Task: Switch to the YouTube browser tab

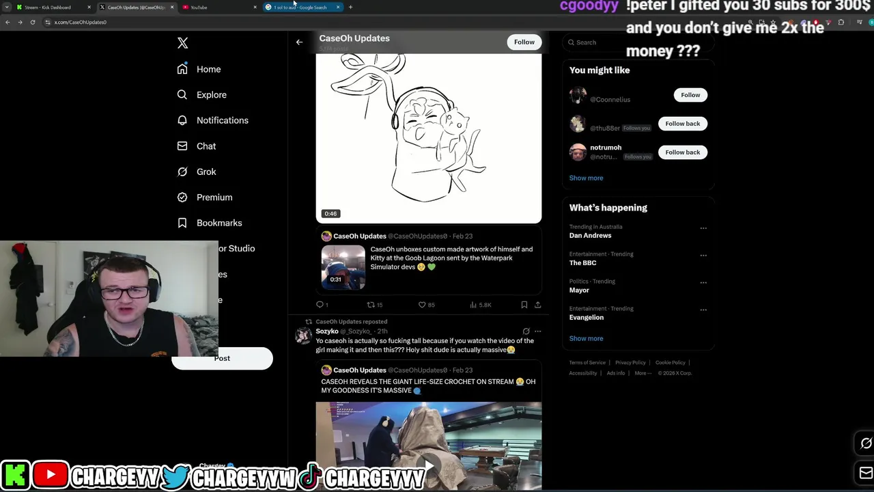Action: [x=218, y=8]
